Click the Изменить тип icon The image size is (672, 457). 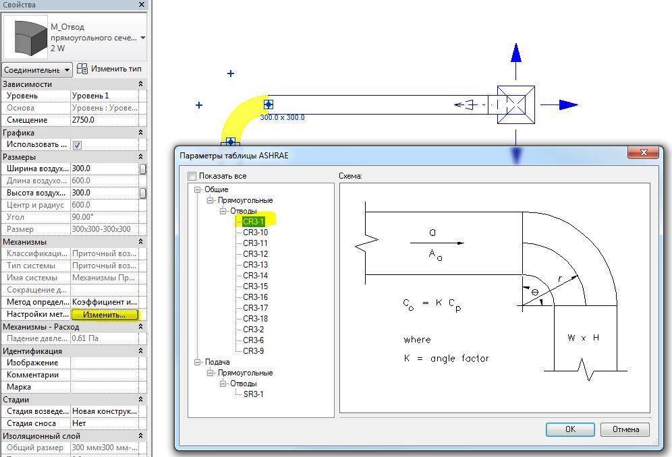tap(82, 69)
